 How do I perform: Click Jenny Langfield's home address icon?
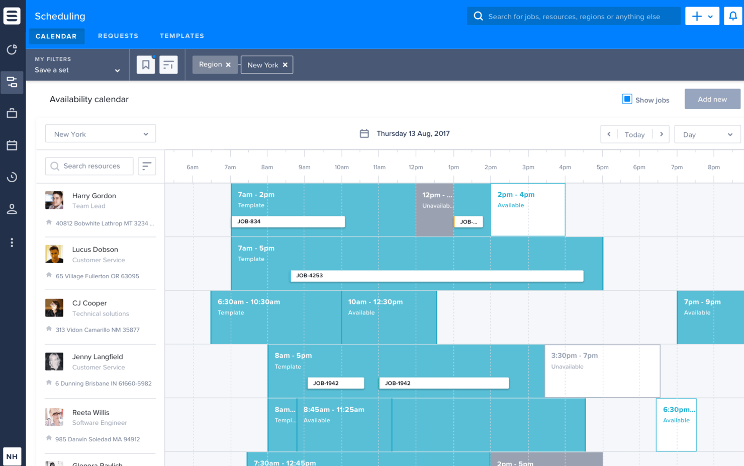pyautogui.click(x=49, y=382)
